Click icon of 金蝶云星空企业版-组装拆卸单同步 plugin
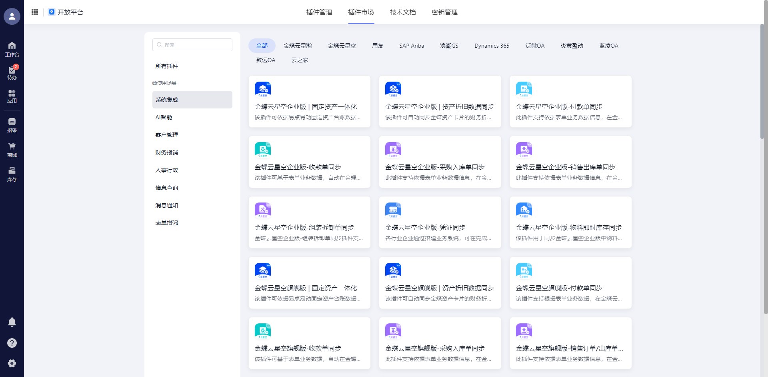 tap(263, 210)
